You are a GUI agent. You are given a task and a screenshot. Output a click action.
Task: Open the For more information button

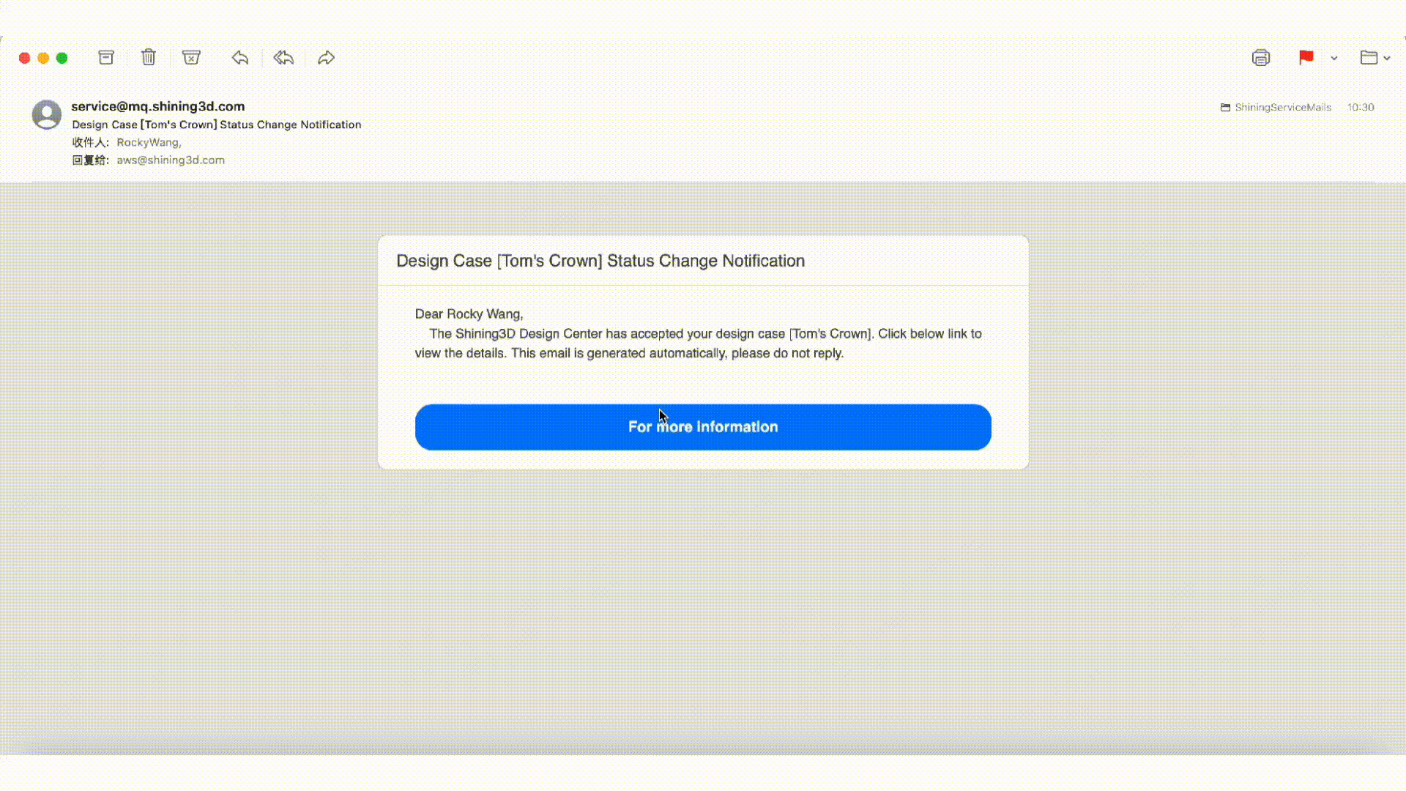coord(703,427)
